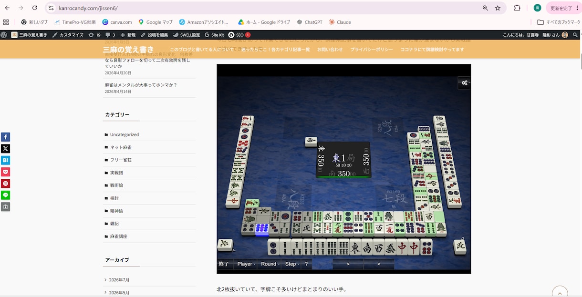The height and width of the screenshot is (297, 582).
Task: Bookmark this page with the star icon
Action: [498, 8]
